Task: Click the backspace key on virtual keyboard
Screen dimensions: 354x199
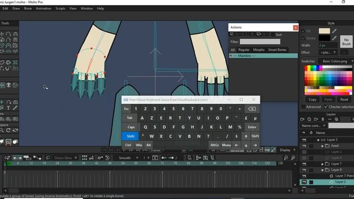Action: (x=252, y=109)
